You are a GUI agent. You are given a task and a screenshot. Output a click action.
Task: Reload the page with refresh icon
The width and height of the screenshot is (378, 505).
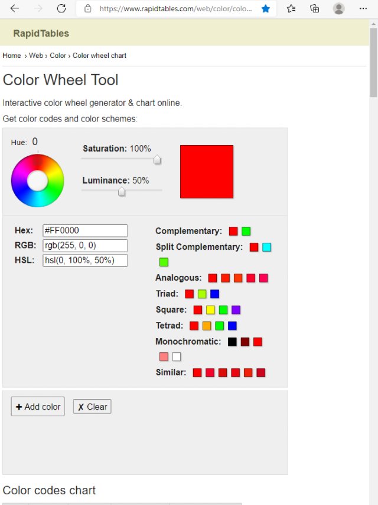coord(61,9)
